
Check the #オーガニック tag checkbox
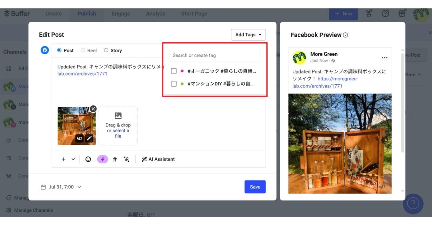click(x=174, y=71)
